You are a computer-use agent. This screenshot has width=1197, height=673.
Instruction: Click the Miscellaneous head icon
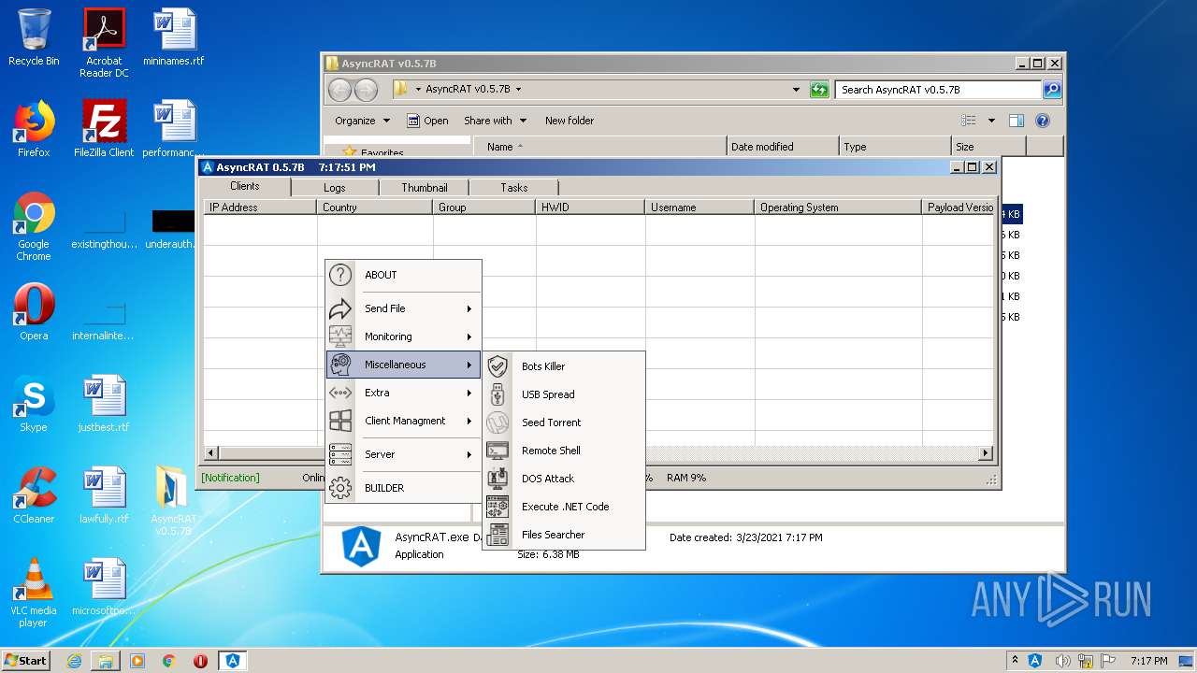[x=340, y=365]
